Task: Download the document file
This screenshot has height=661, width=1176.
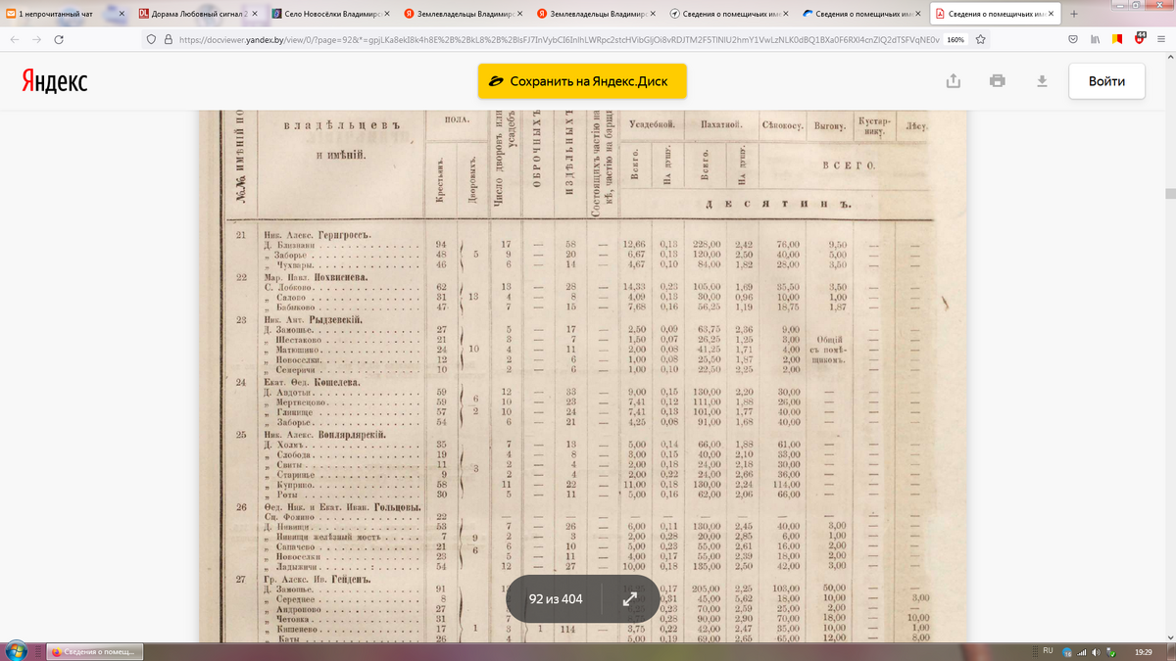Action: pos(1043,81)
